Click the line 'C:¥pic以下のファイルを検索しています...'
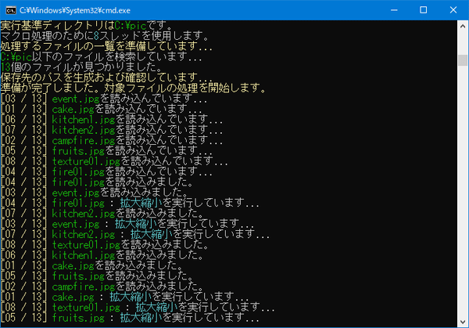469x328 pixels. click(101, 57)
